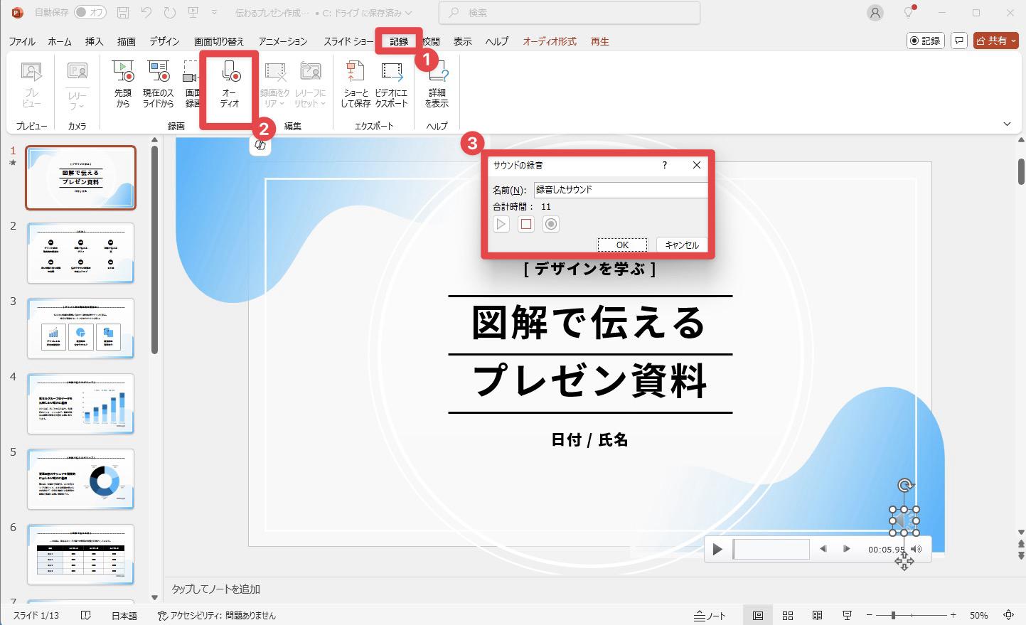Switch to the 記録 tab
Image resolution: width=1026 pixels, height=625 pixels.
399,41
